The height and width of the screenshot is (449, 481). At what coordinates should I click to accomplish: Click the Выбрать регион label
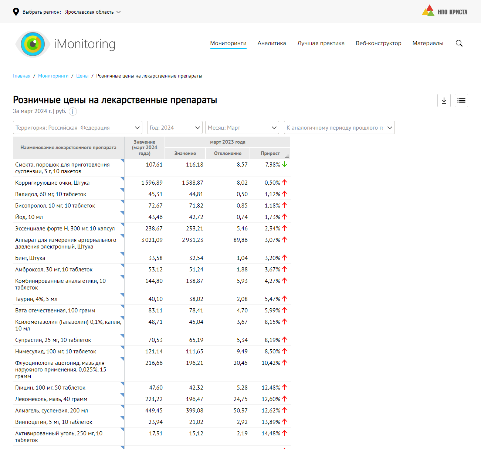pos(42,12)
